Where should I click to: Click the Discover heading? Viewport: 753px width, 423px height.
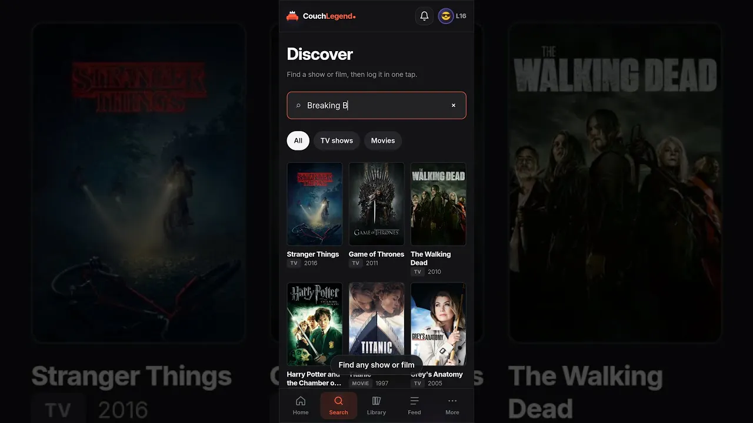320,54
